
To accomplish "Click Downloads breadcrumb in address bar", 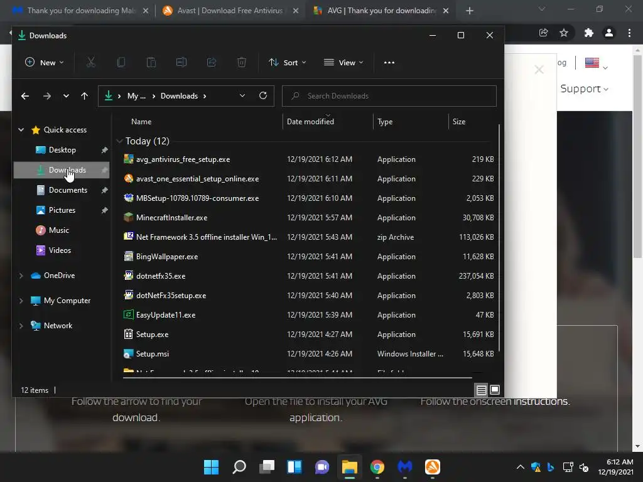I will pyautogui.click(x=179, y=96).
